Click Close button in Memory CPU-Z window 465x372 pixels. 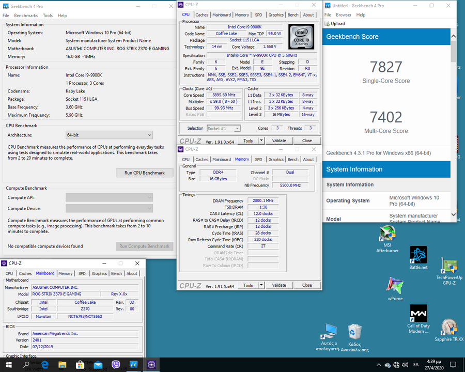tap(307, 285)
